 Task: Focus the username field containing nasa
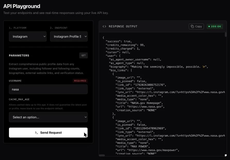coord(48,89)
